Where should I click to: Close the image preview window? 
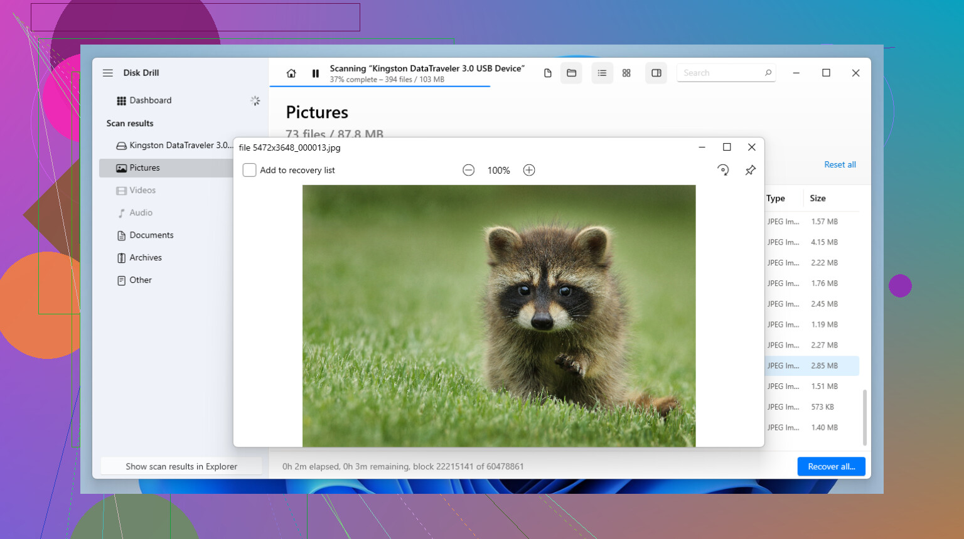coord(752,147)
